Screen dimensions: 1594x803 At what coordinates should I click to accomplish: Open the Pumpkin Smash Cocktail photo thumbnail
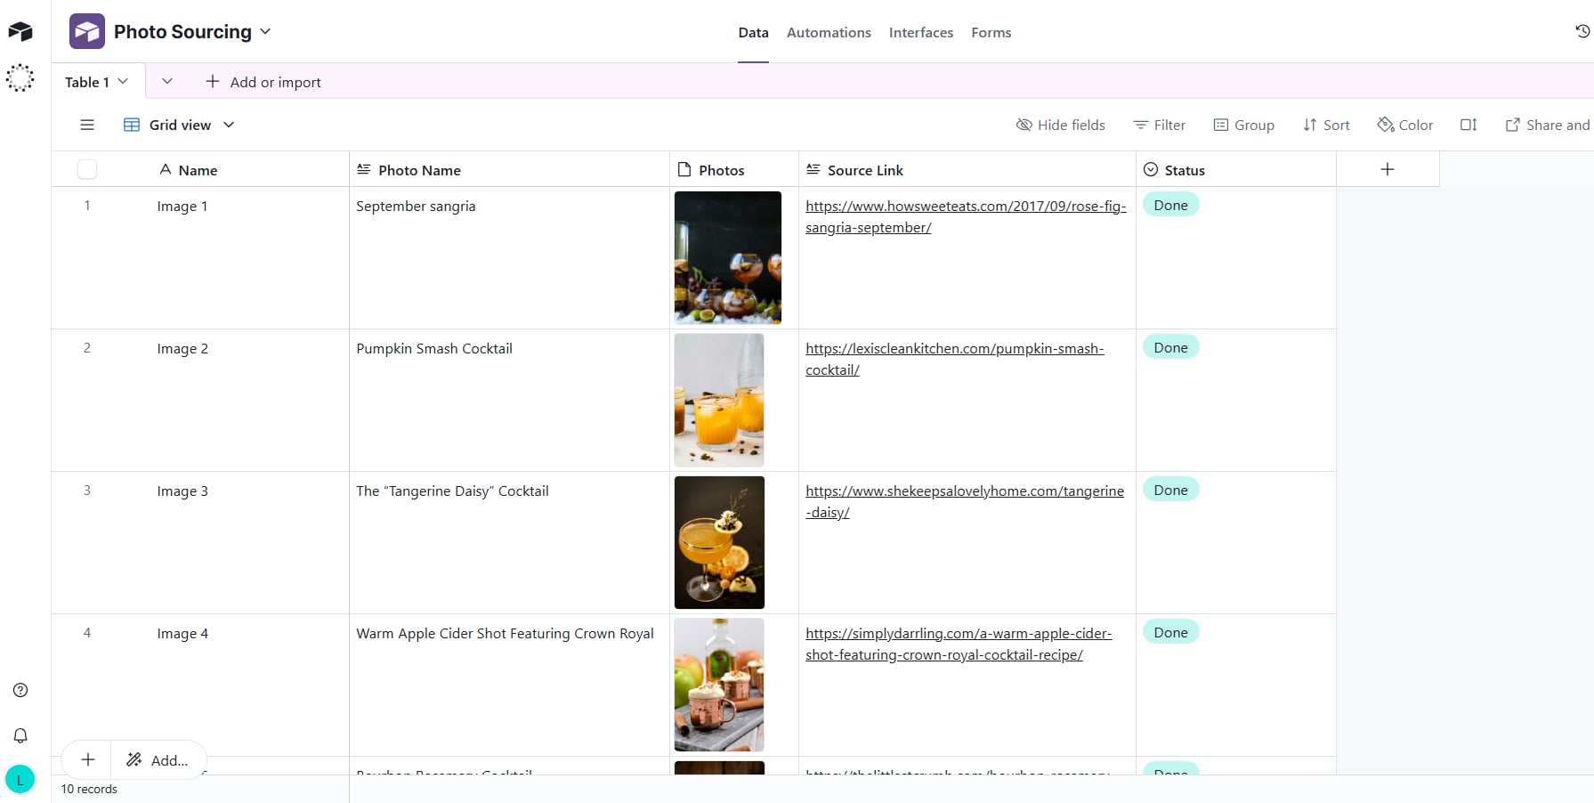pos(719,400)
